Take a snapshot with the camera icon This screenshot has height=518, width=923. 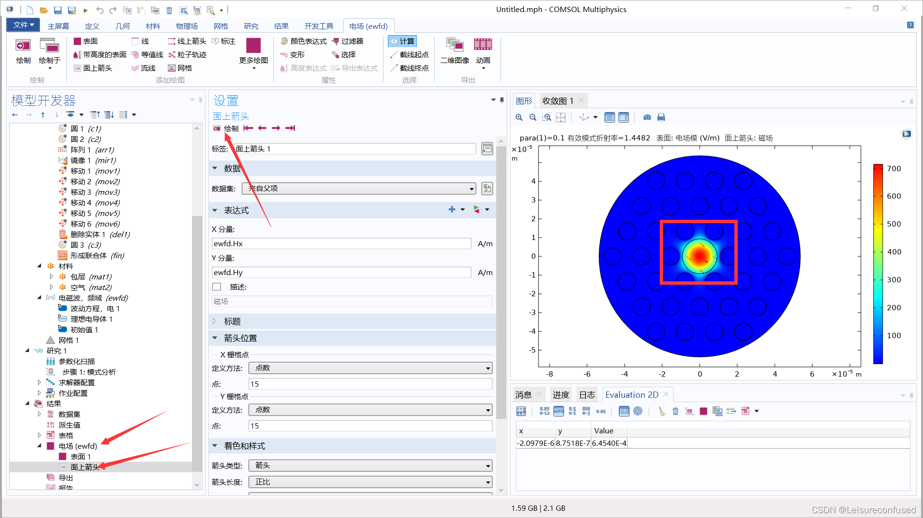(647, 117)
